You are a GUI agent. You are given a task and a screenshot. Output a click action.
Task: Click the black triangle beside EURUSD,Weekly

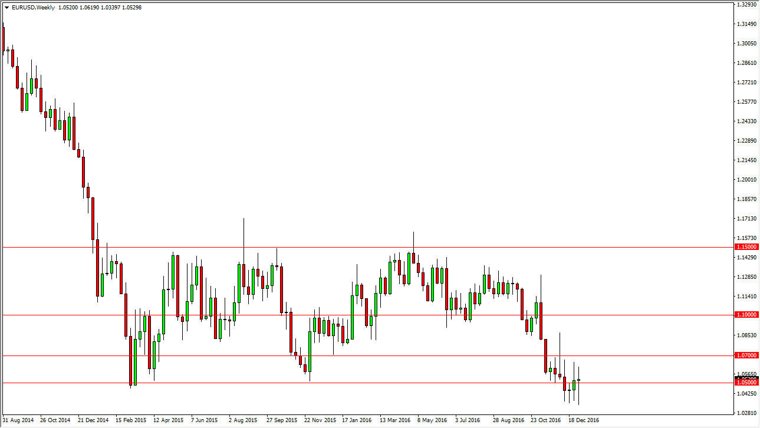pyautogui.click(x=6, y=8)
